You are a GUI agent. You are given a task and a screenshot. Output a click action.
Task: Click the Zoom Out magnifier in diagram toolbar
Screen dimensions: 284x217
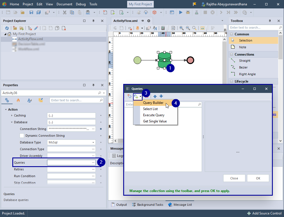pos(188,28)
